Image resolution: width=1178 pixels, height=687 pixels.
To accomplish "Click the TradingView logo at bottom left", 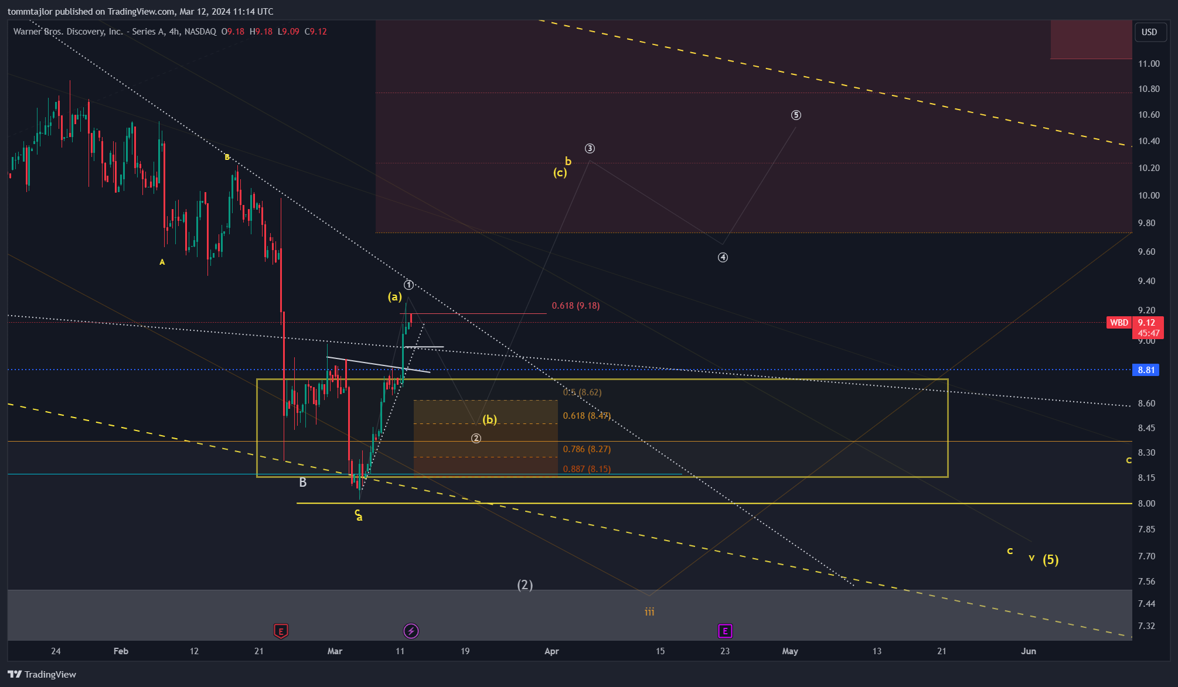I will click(x=42, y=674).
